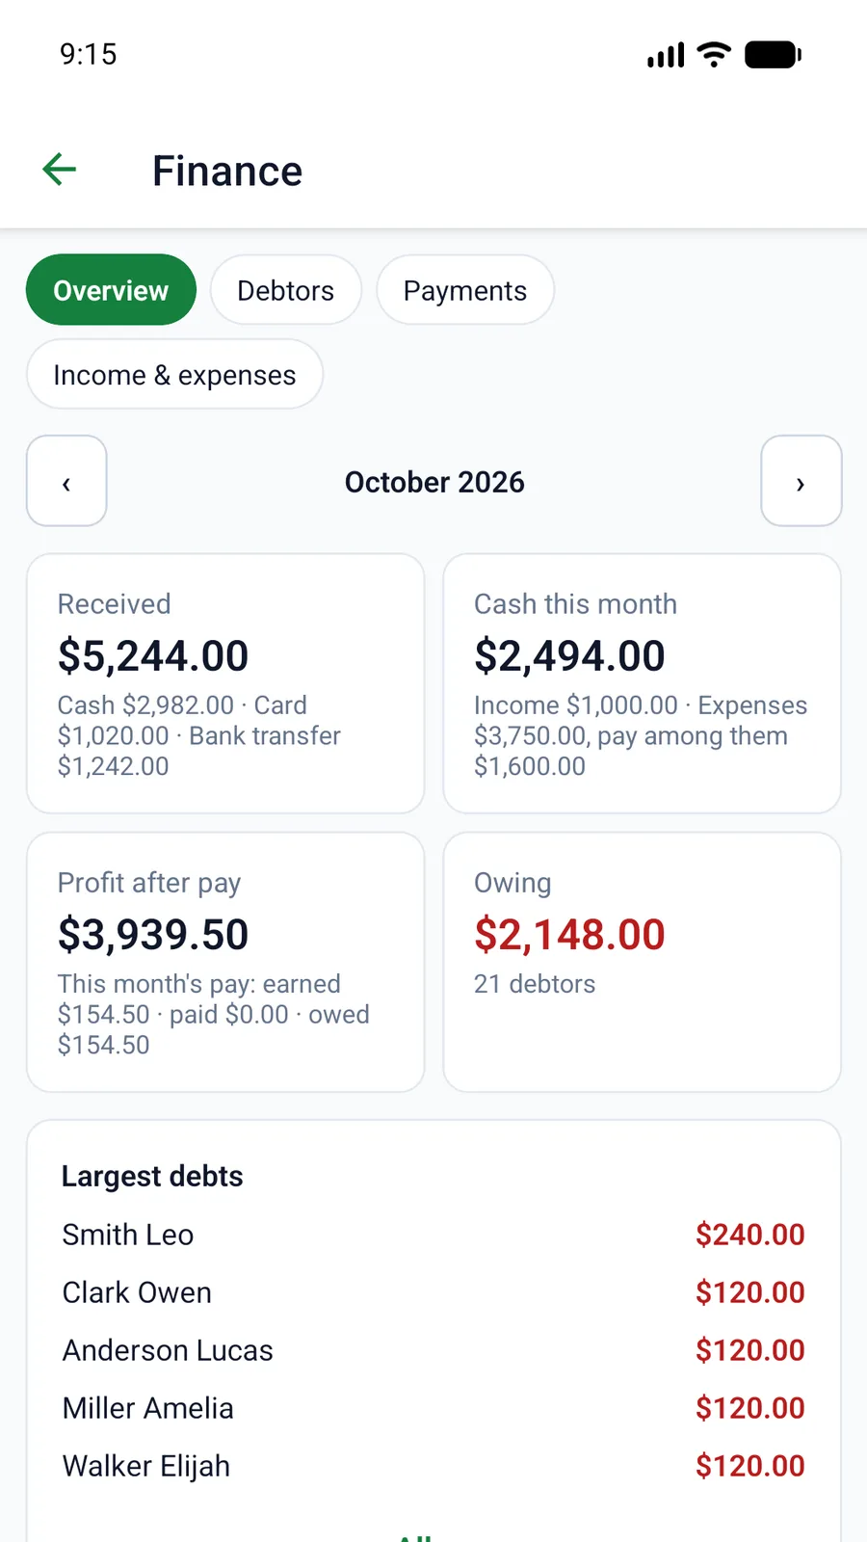Switch to the Debtors tab
Viewport: 867px width, 1542px height.
pyautogui.click(x=286, y=290)
